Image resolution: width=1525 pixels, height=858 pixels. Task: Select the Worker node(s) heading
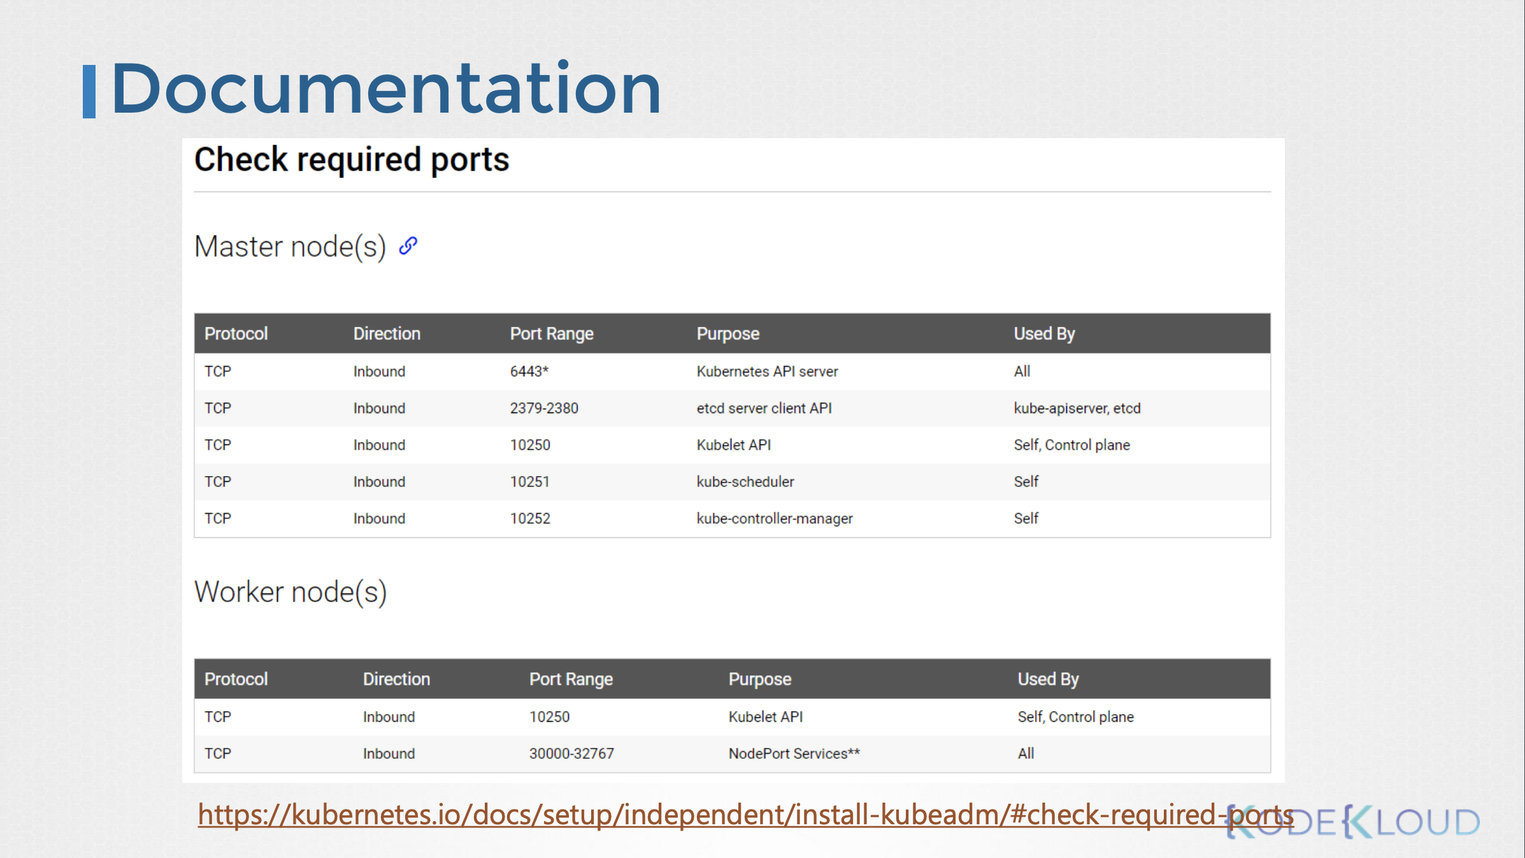[290, 592]
